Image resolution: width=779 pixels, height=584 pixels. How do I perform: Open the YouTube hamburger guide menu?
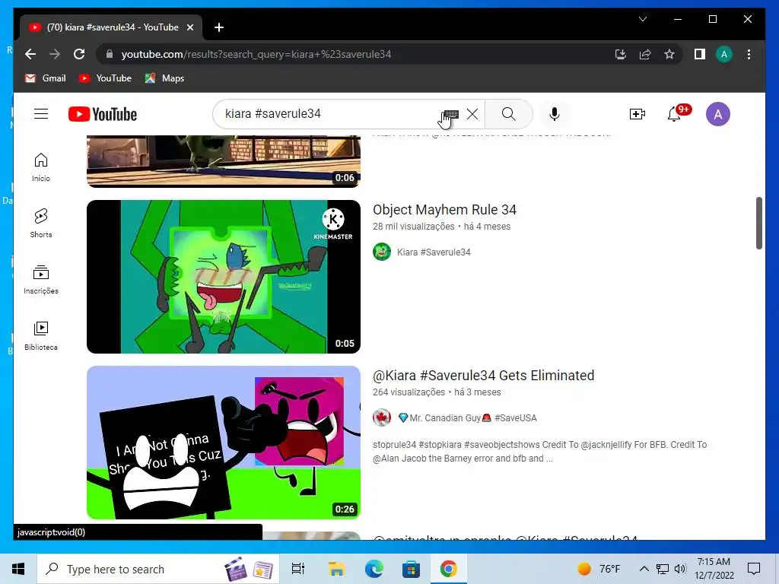coord(41,114)
